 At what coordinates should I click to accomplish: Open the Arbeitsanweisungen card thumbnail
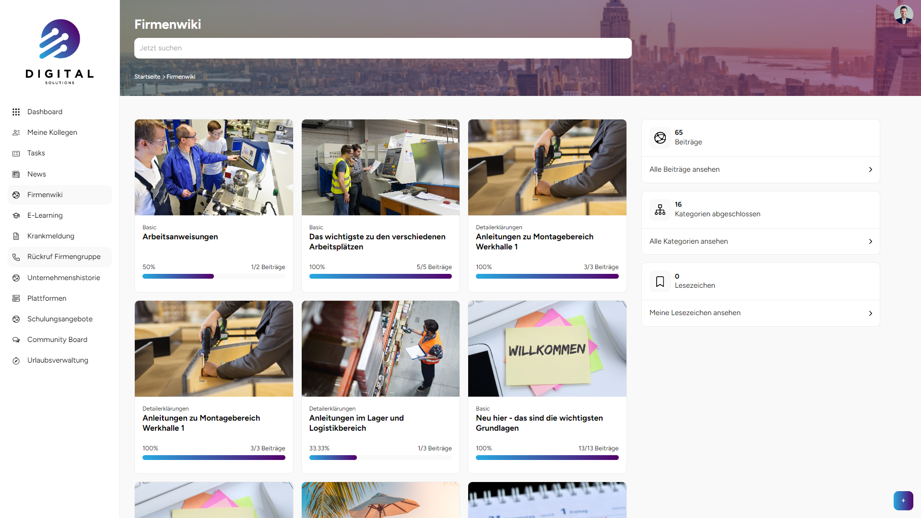214,167
